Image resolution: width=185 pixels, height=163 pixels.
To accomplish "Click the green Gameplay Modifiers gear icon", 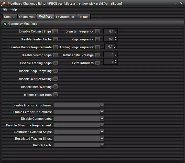I will 5,24.
